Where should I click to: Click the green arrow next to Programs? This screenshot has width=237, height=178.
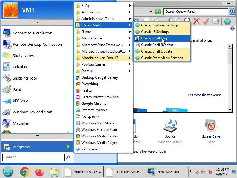coord(68,147)
